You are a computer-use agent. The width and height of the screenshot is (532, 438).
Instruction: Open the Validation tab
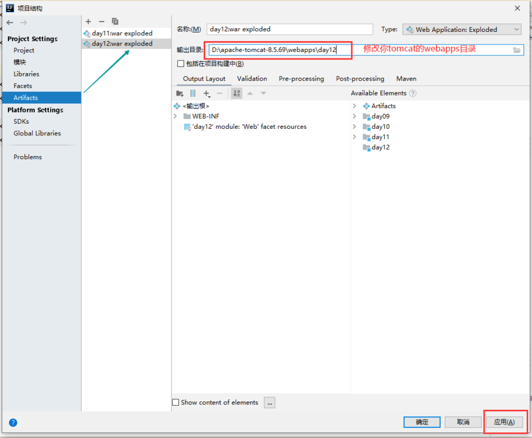[252, 79]
